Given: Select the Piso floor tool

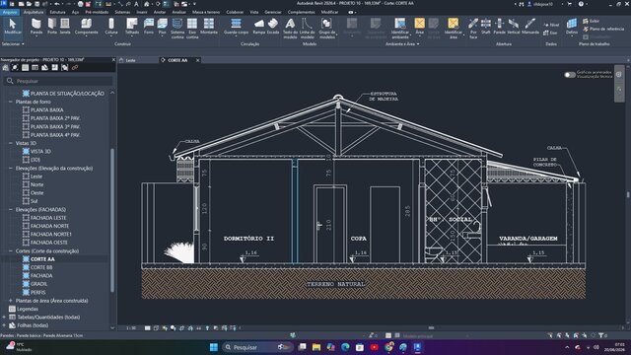Looking at the screenshot, I should click(162, 27).
